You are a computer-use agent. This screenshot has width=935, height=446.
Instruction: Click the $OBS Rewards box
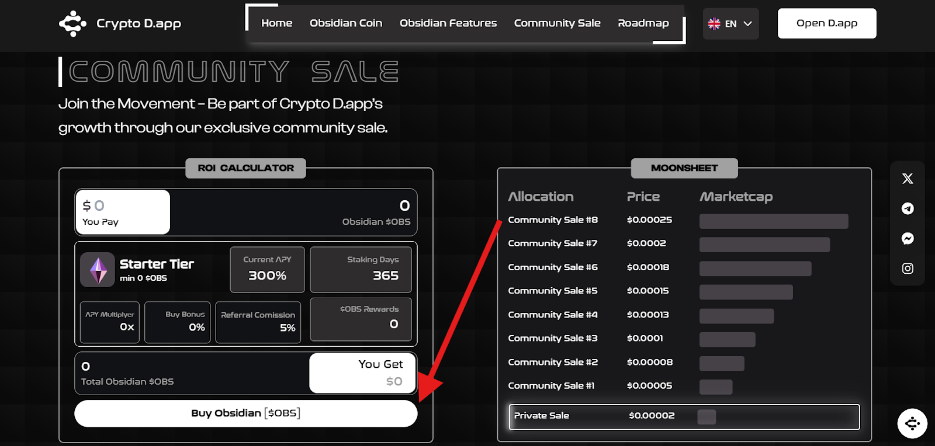(361, 319)
